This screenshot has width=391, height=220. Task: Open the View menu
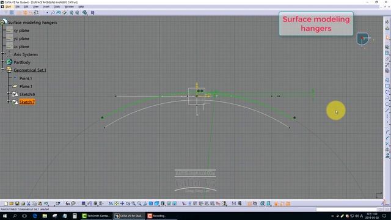(36, 7)
